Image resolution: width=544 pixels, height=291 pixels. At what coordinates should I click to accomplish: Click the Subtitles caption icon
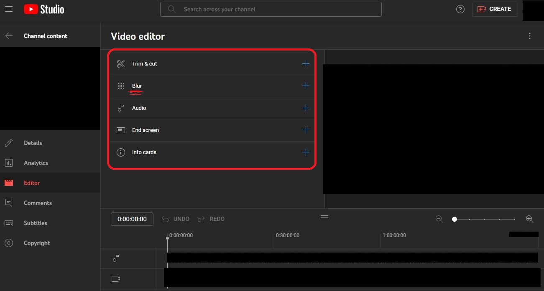[9, 223]
